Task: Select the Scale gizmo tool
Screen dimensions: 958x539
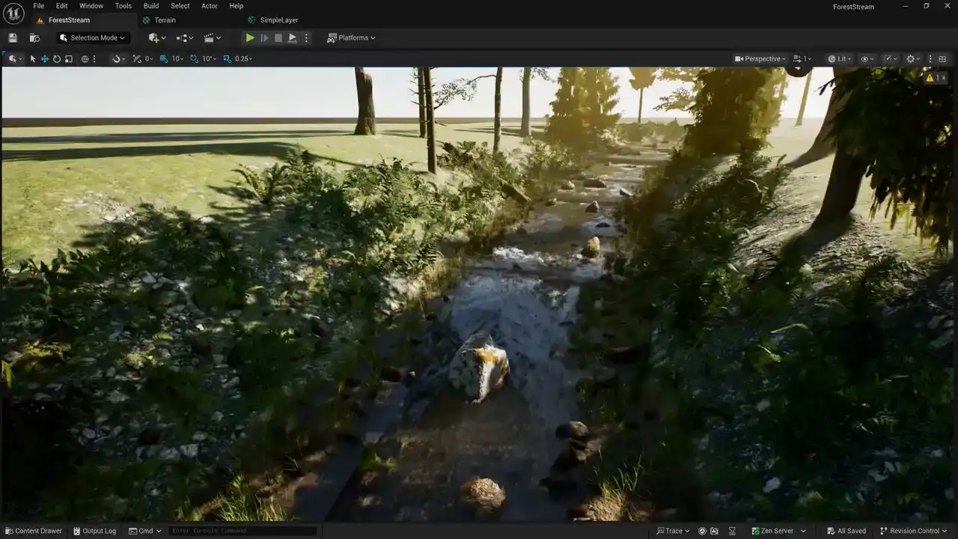Action: click(x=69, y=58)
